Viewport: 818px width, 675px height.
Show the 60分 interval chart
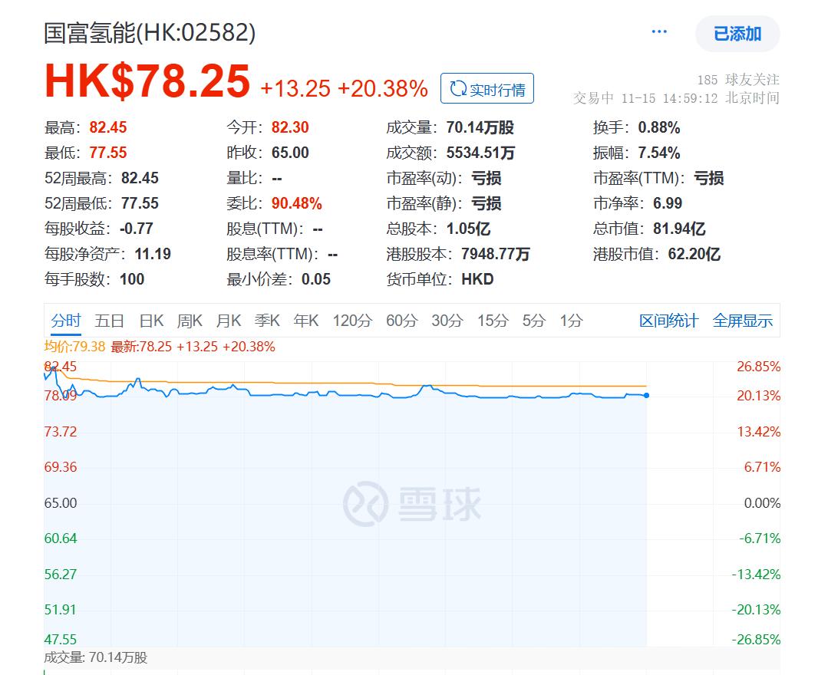pyautogui.click(x=401, y=321)
